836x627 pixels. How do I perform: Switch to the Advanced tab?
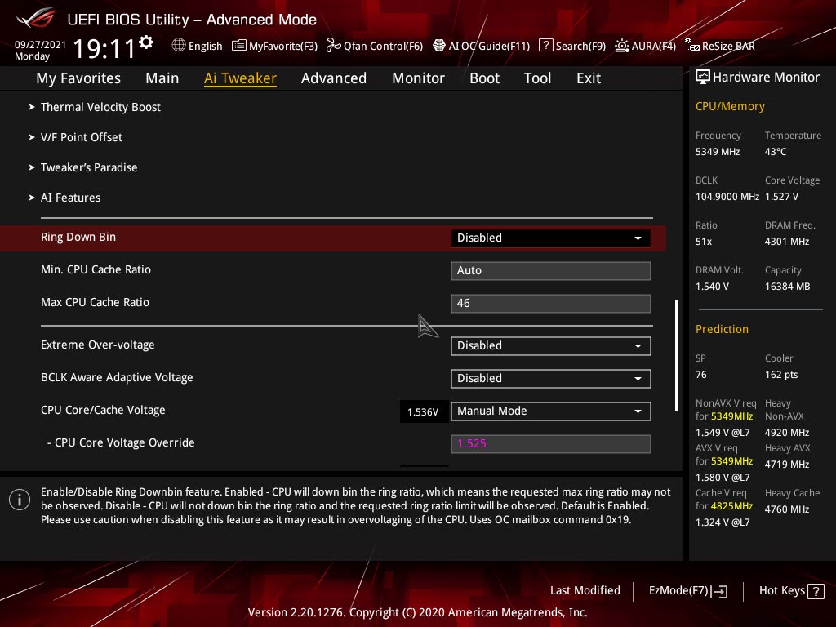point(334,78)
